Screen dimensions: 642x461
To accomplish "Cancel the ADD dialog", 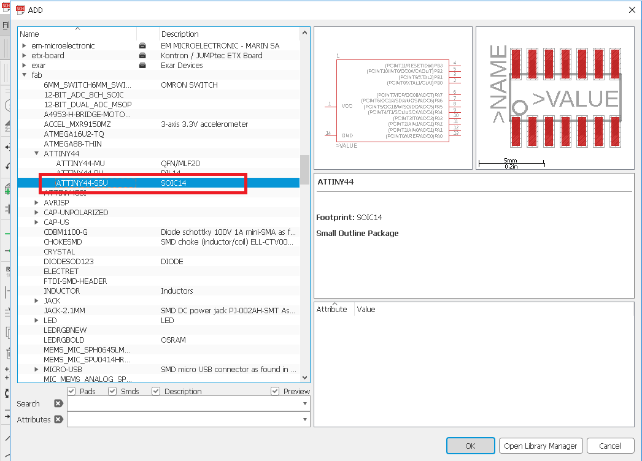I will pyautogui.click(x=610, y=446).
